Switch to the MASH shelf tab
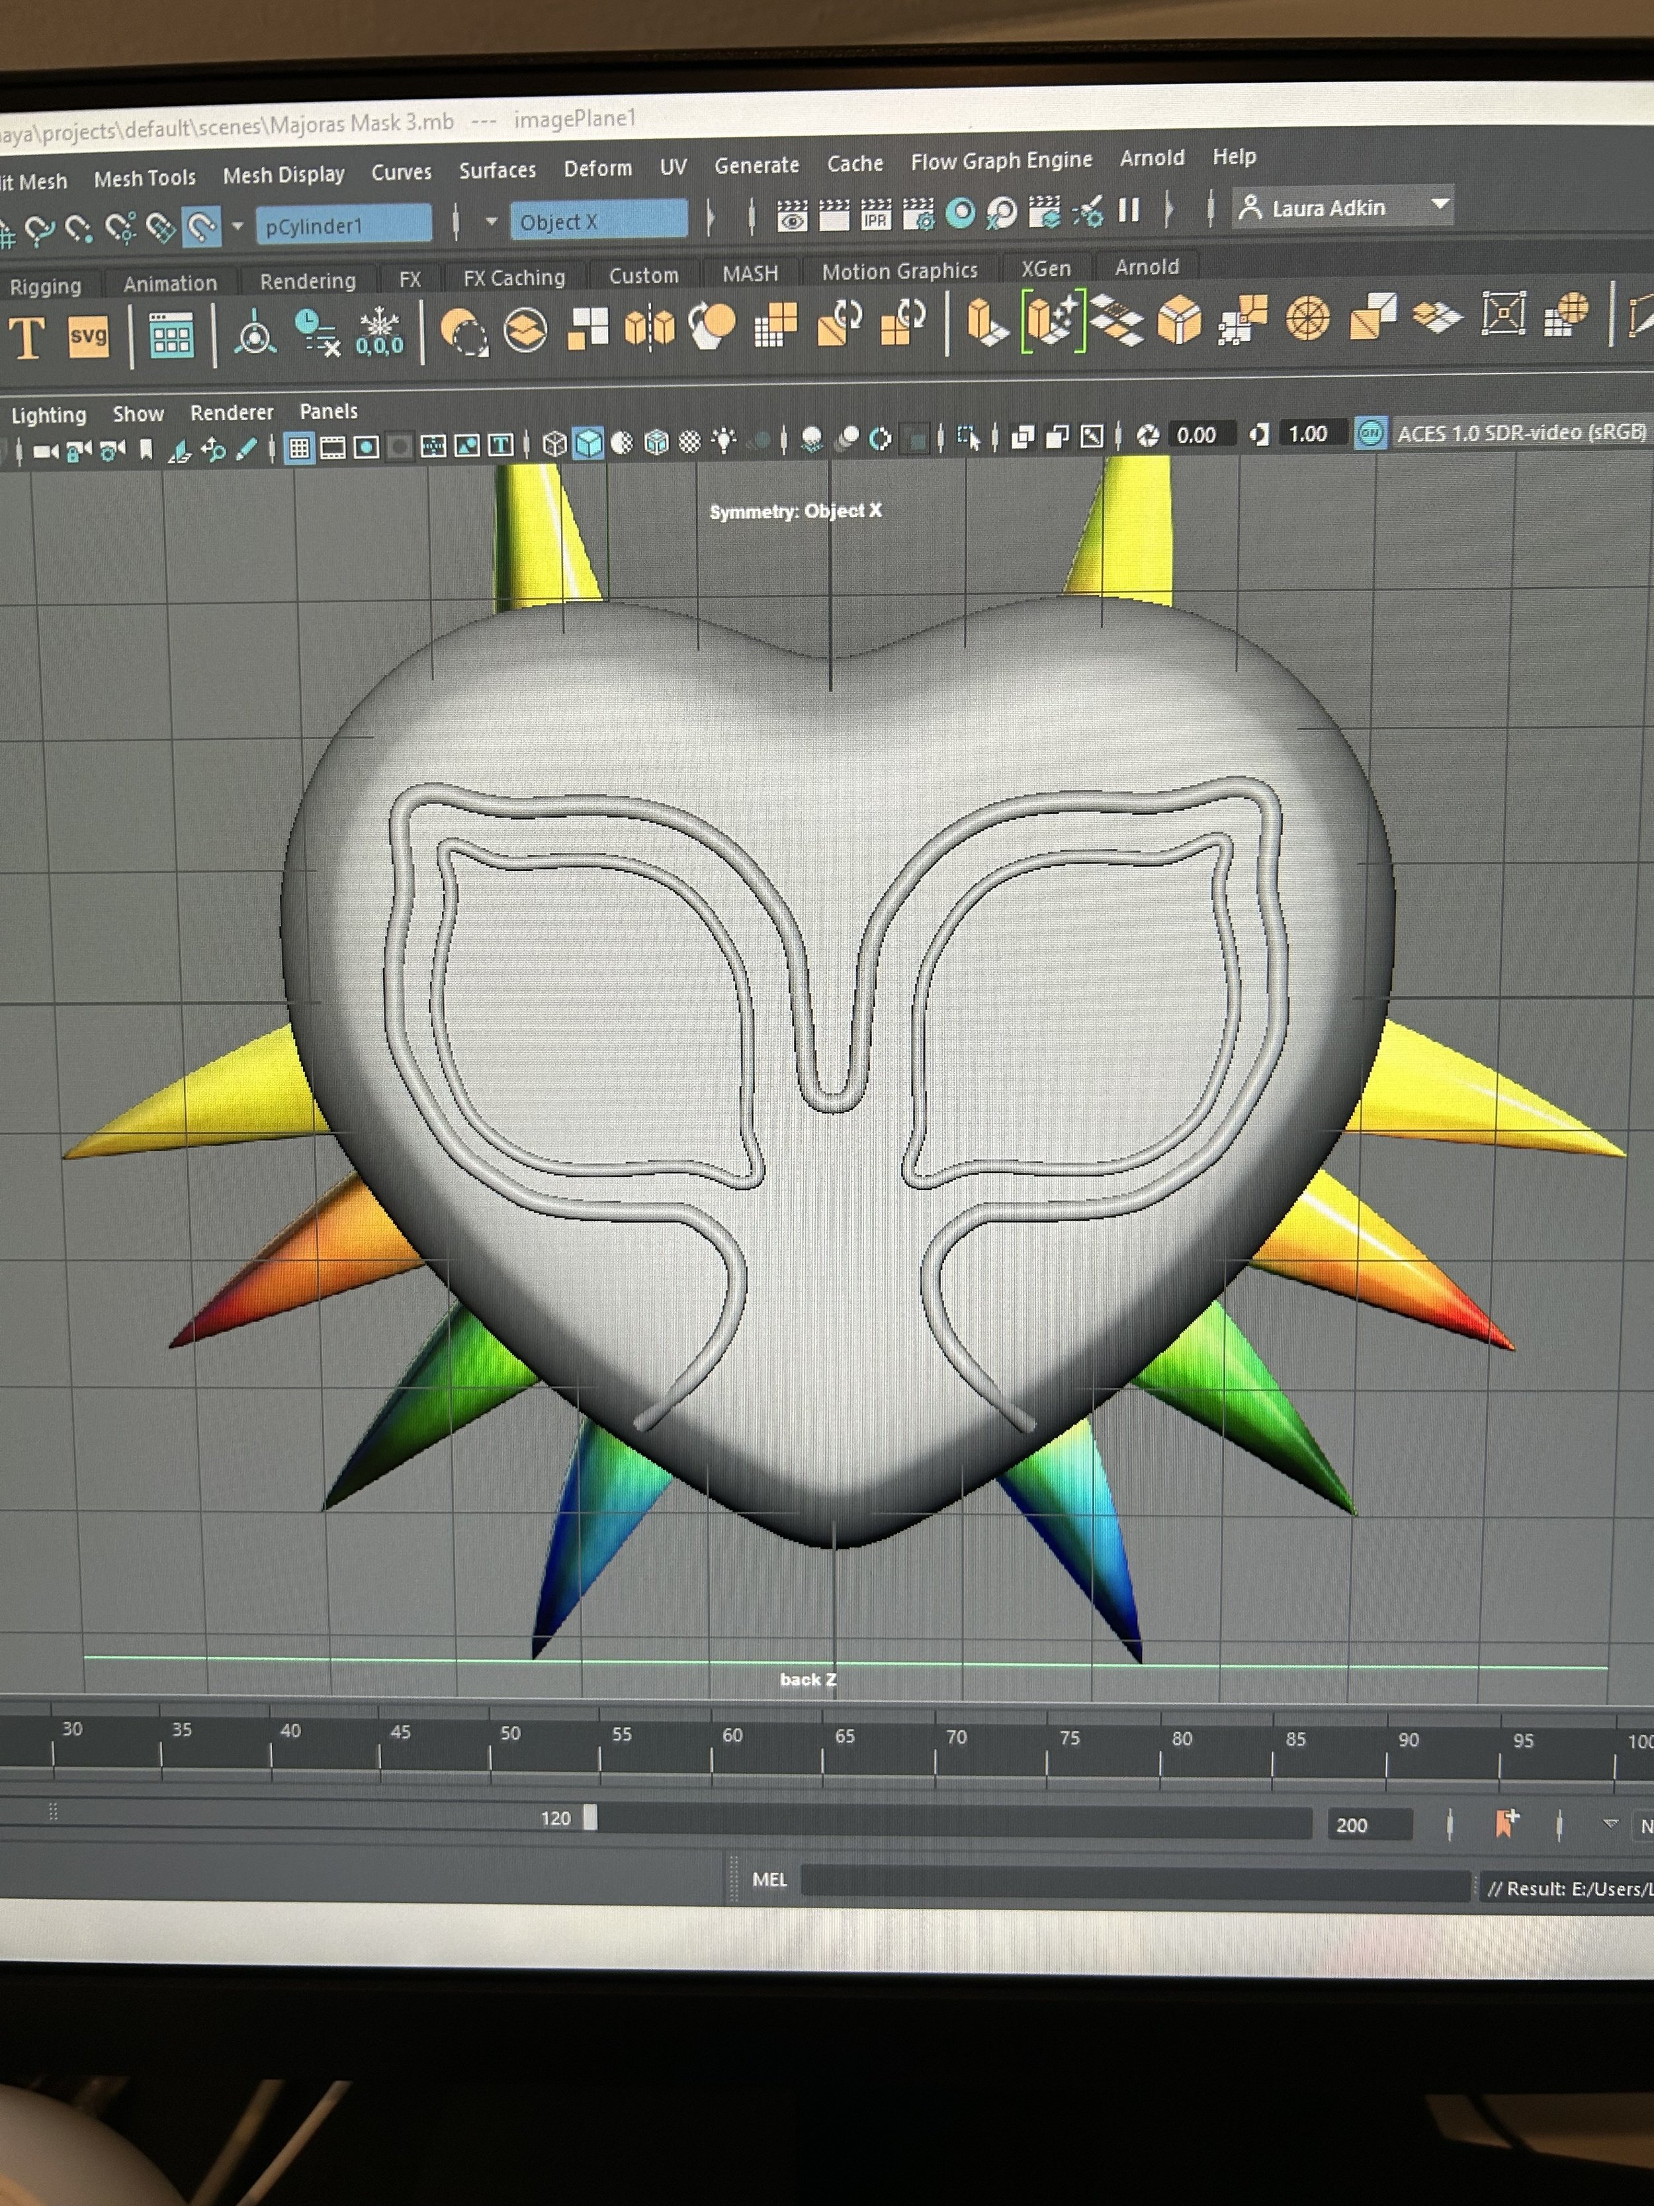1654x2206 pixels. click(x=750, y=273)
